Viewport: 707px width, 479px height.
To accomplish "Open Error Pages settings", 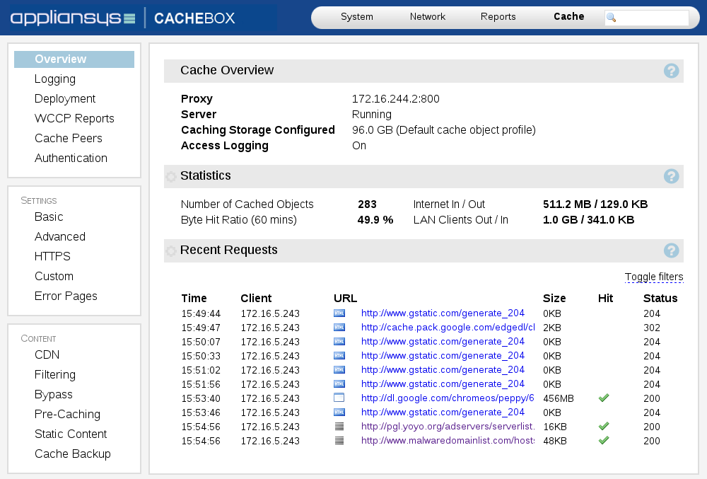I will [66, 296].
